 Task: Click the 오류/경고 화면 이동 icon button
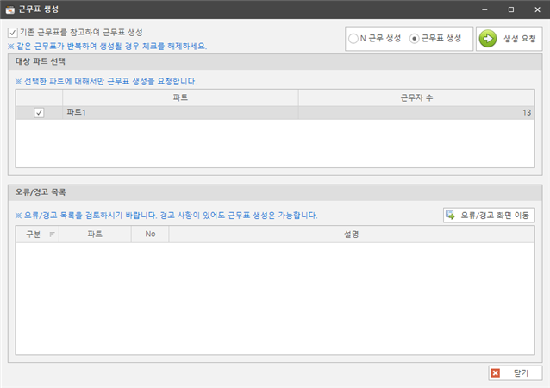pyautogui.click(x=451, y=215)
